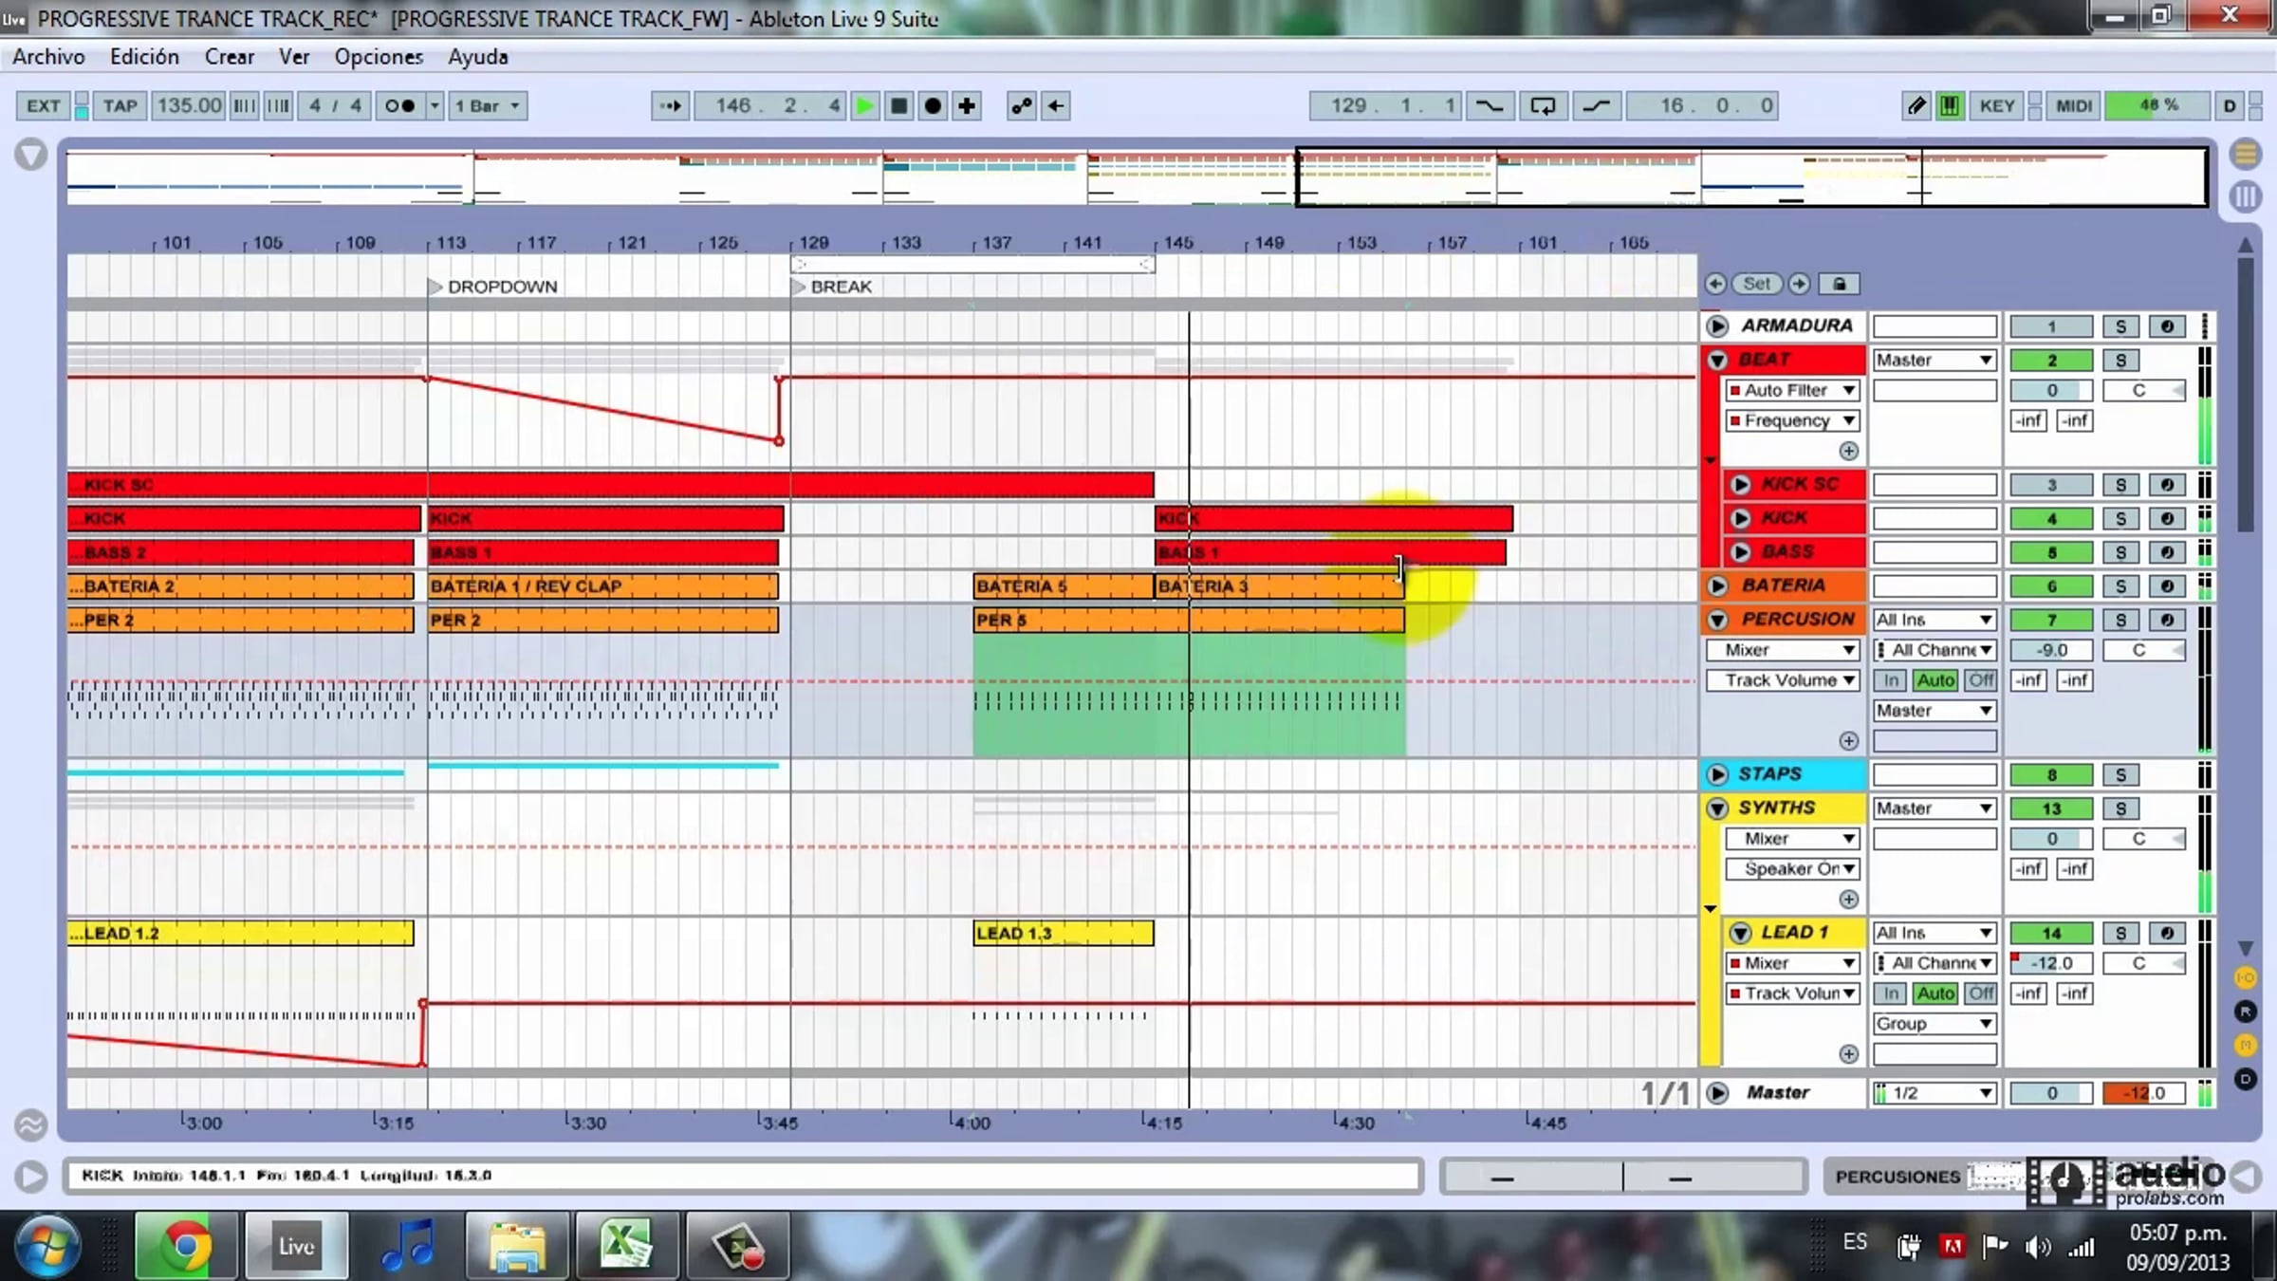The width and height of the screenshot is (2277, 1281).
Task: Collapse the BEAT group track
Action: [x=1717, y=361]
